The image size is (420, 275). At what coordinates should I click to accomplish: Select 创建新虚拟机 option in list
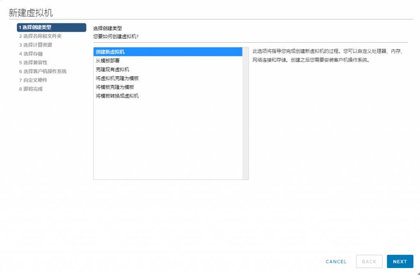coord(168,52)
